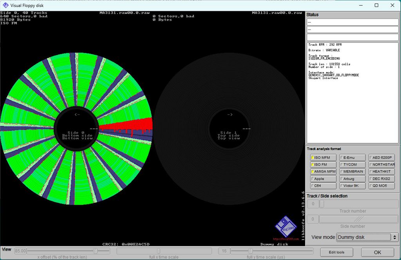
Task: Enable the MEMBRAIN track analysis format
Action: point(352,172)
